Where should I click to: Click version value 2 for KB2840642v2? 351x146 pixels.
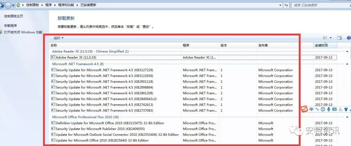tap(222, 99)
